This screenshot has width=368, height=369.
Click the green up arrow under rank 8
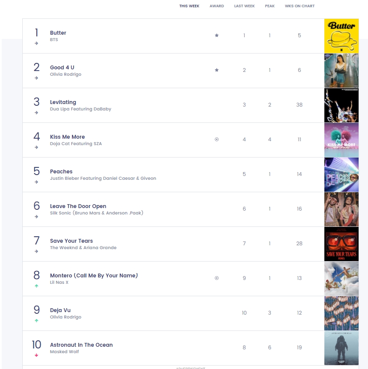click(36, 286)
